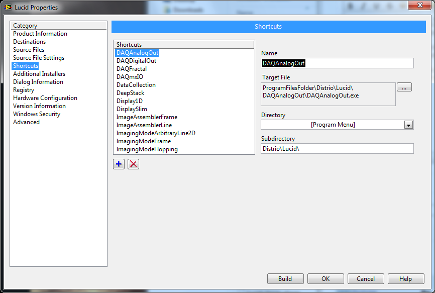Browse target file with ellipsis button
The height and width of the screenshot is (293, 435).
404,87
